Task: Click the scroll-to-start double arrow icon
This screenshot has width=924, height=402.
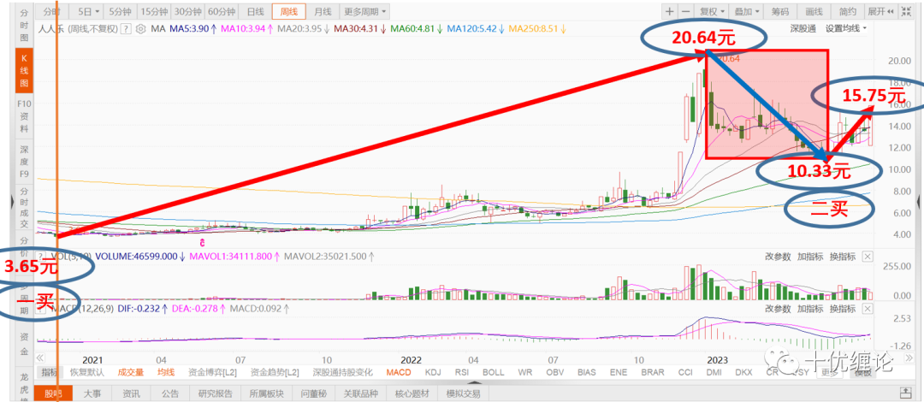Action: 40,358
